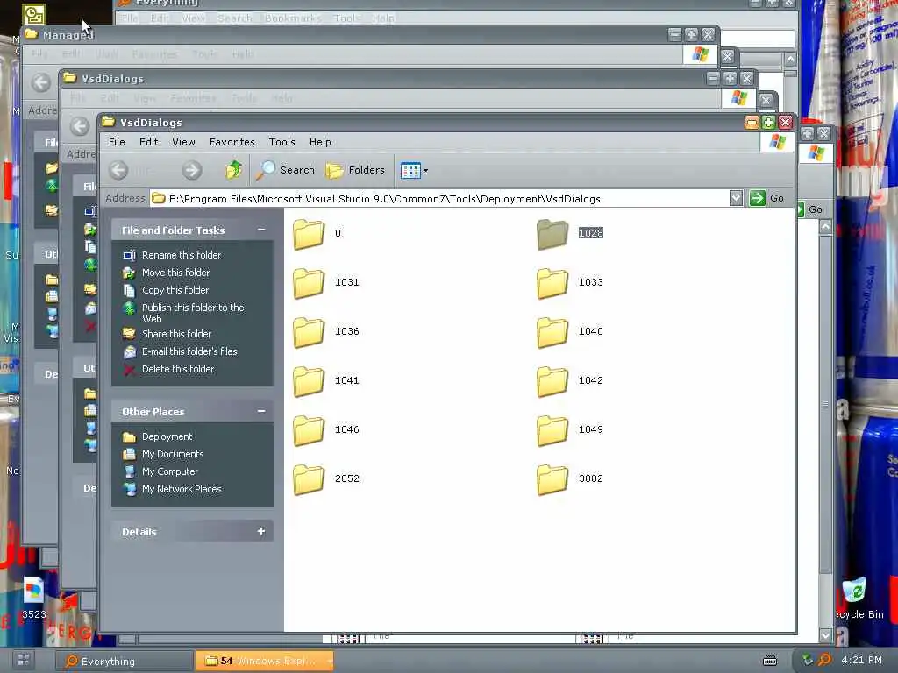Open folder 0

tap(309, 234)
